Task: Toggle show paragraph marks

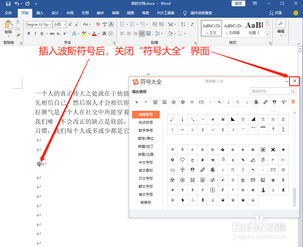Action: (193, 24)
